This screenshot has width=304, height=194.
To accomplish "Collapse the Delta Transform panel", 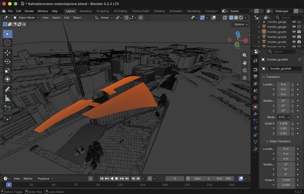I will 267,141.
